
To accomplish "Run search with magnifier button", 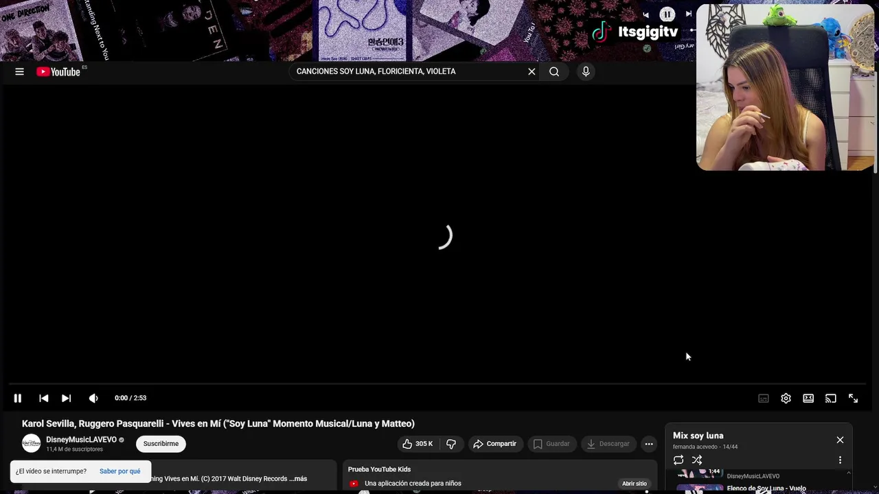I will (554, 71).
